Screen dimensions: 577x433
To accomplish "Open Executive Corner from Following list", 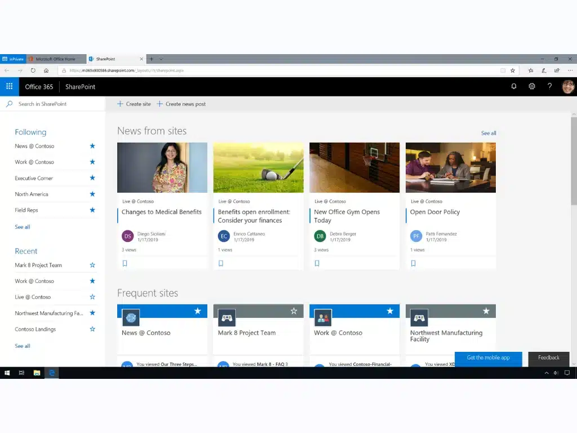I will pyautogui.click(x=34, y=178).
